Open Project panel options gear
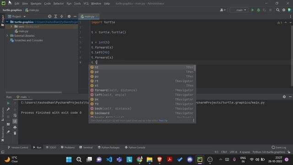The image size is (293, 165). coord(69,16)
